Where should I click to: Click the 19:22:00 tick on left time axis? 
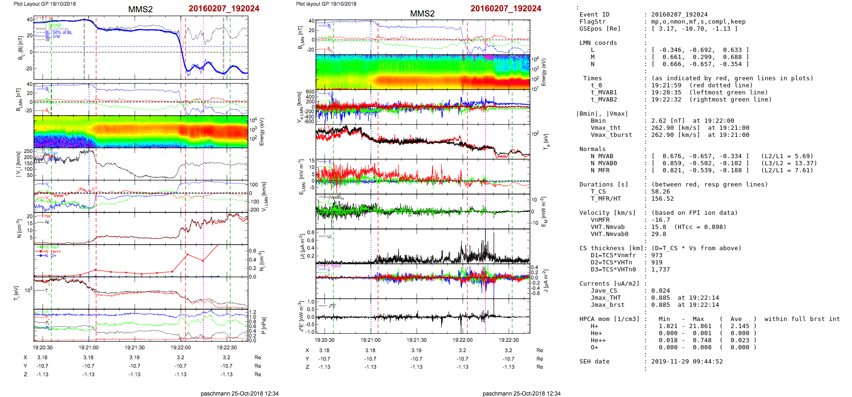tap(180, 347)
